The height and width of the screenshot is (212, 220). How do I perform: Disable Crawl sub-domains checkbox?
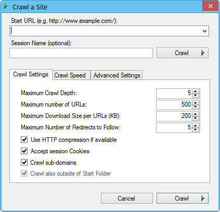[24, 163]
